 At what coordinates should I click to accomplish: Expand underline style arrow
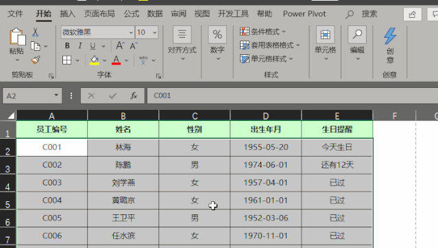[104, 46]
